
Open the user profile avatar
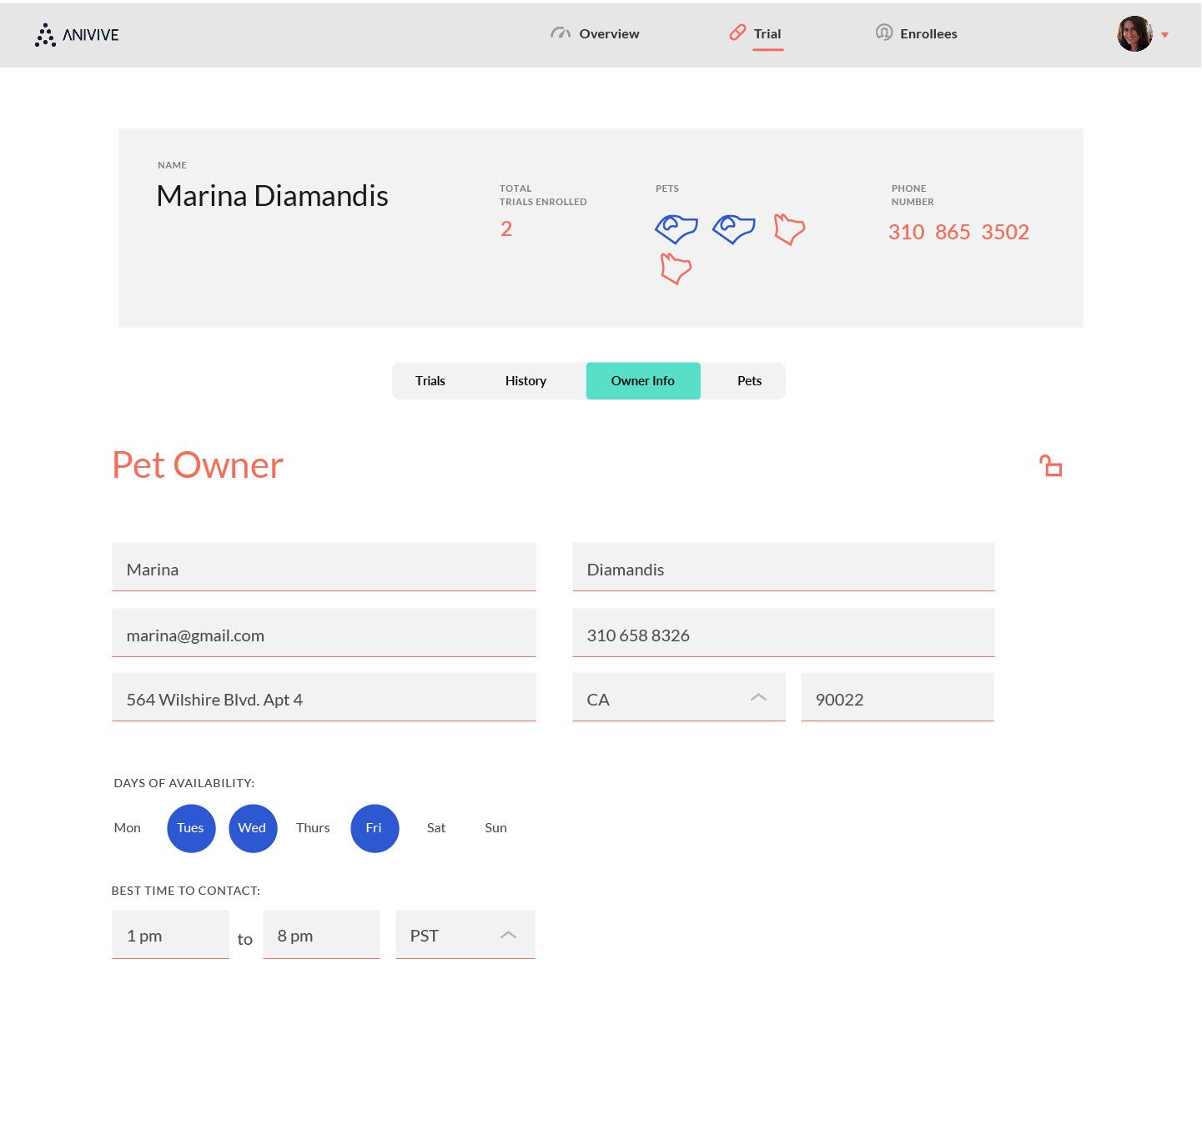coord(1134,34)
